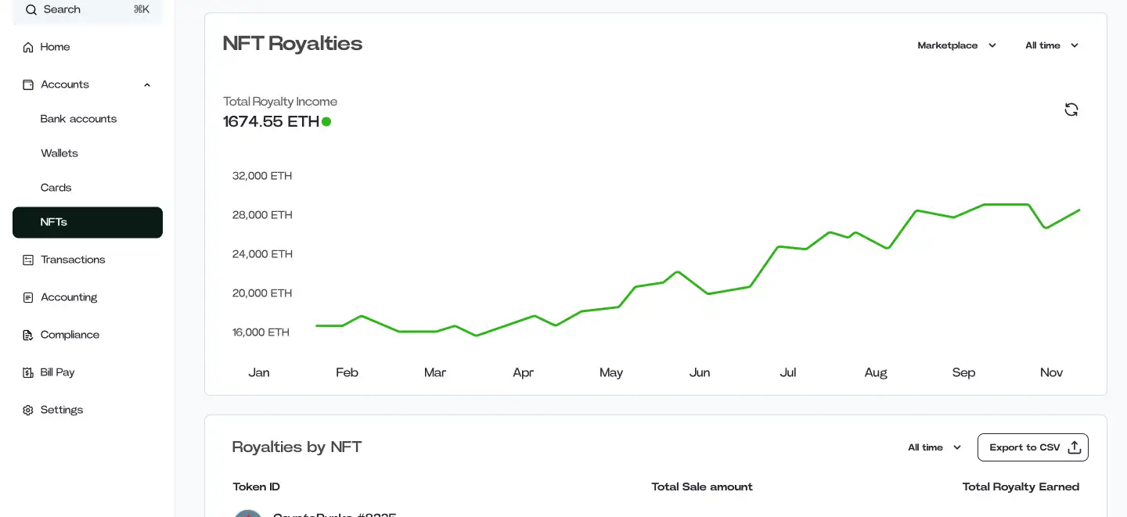Open the NFT Royalties All time dropdown
Screen dimensions: 1127x517
coord(1052,45)
